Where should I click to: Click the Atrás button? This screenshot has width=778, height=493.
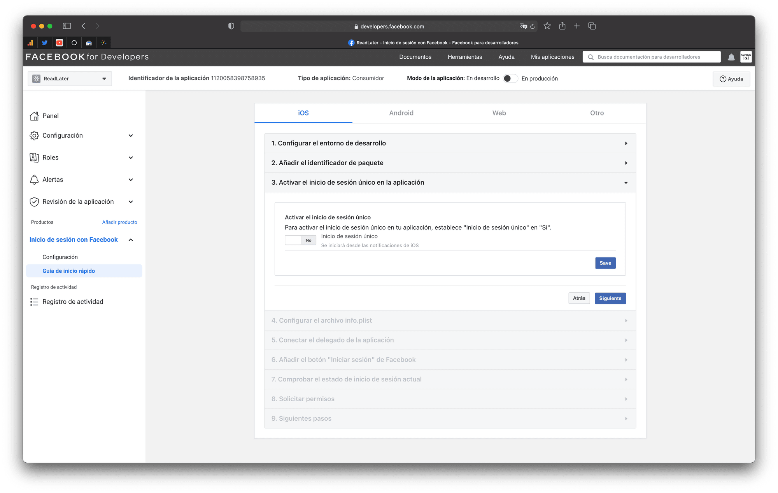(579, 298)
